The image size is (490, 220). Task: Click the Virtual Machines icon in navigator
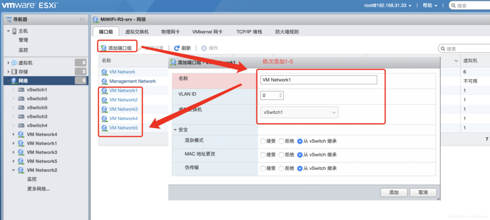(14, 63)
